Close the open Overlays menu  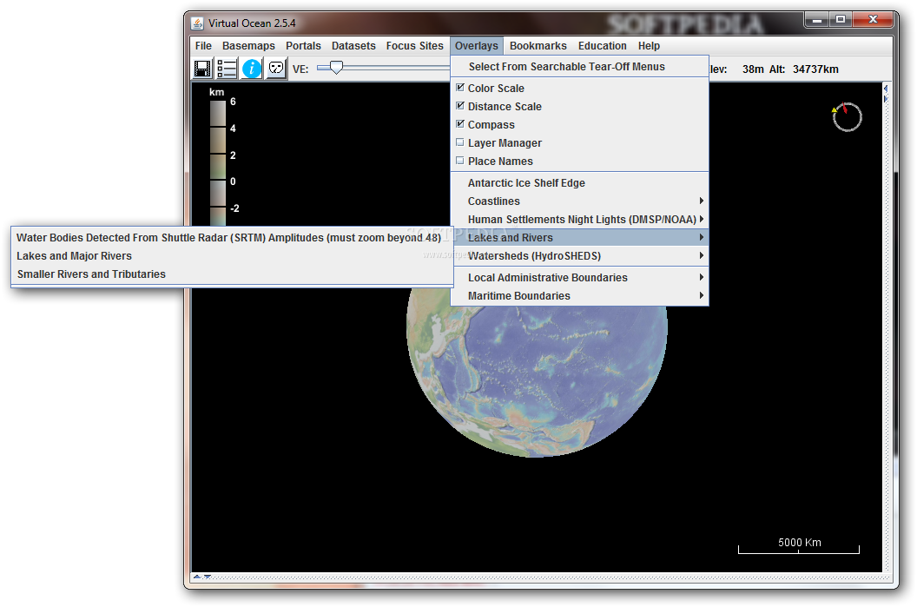(477, 46)
